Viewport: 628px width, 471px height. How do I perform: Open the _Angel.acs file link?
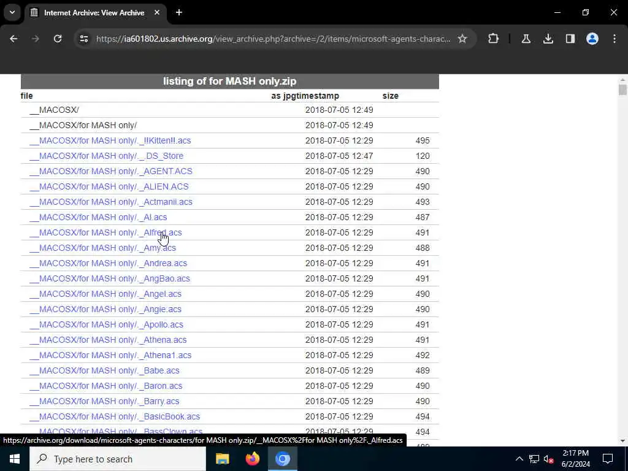click(x=105, y=294)
